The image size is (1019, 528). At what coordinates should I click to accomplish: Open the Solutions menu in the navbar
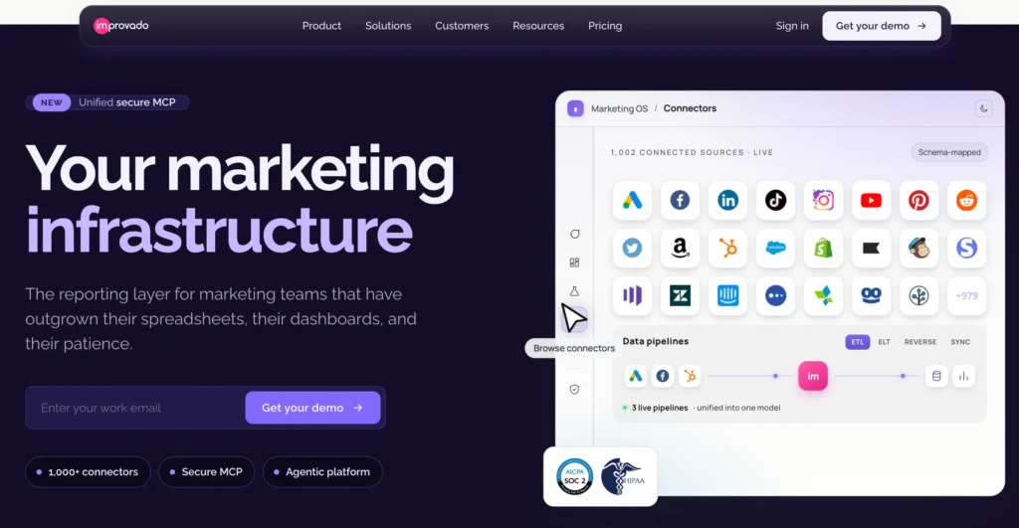tap(388, 26)
